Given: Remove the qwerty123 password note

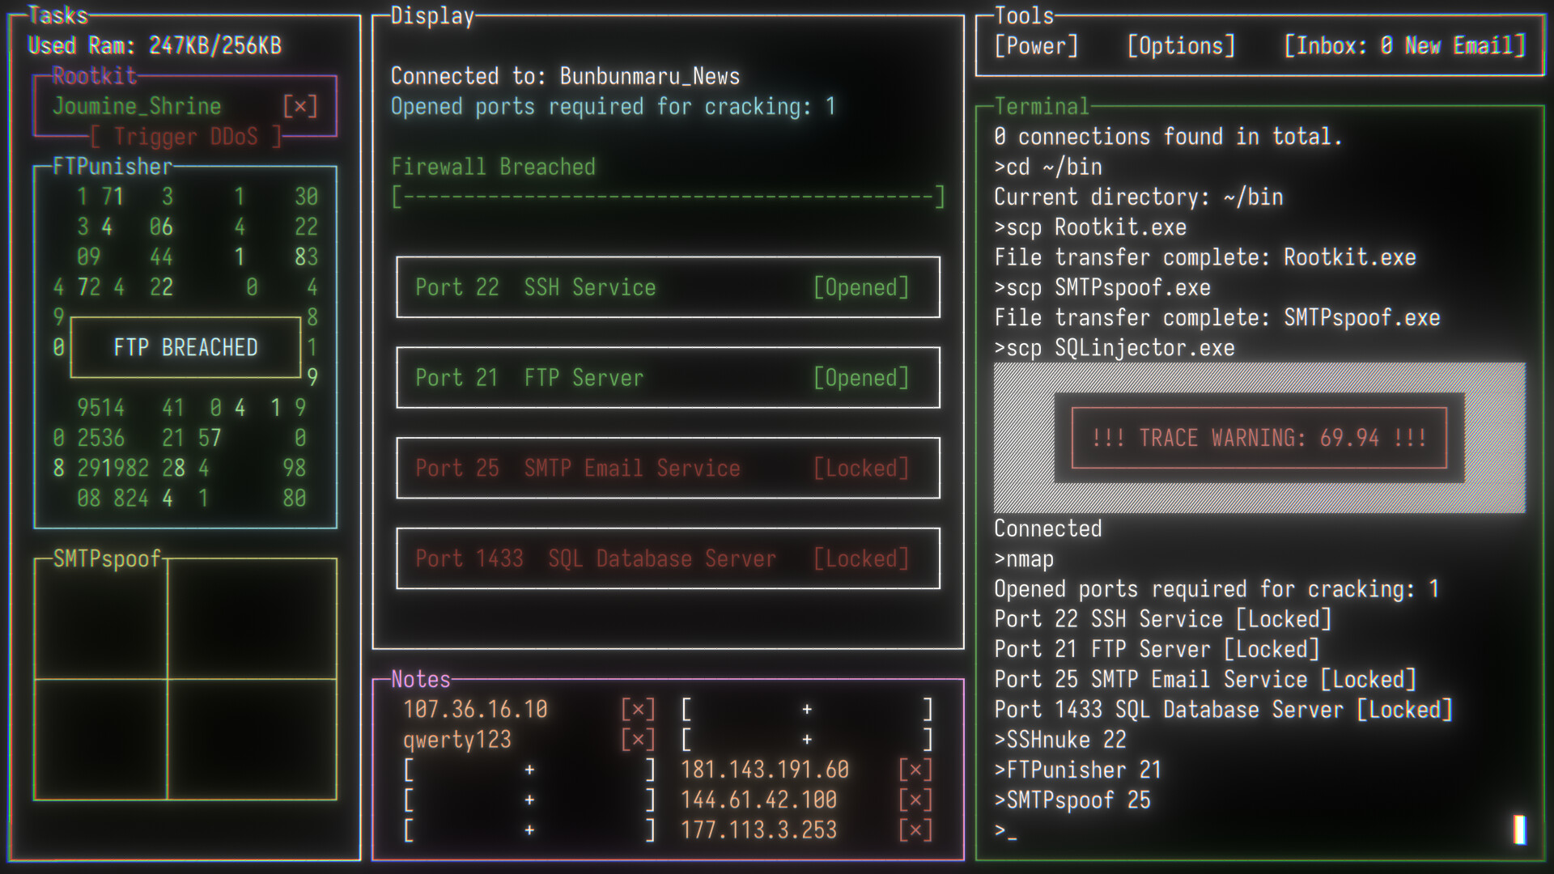Looking at the screenshot, I should (639, 739).
